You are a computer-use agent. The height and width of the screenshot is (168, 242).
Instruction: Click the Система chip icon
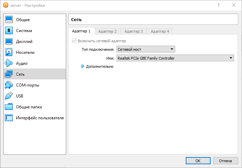point(9,30)
